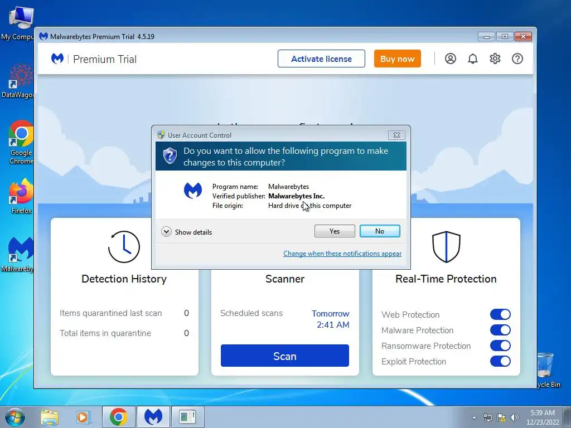Show hidden tray icons arrow
Screen dimensions: 571x428
point(474,417)
